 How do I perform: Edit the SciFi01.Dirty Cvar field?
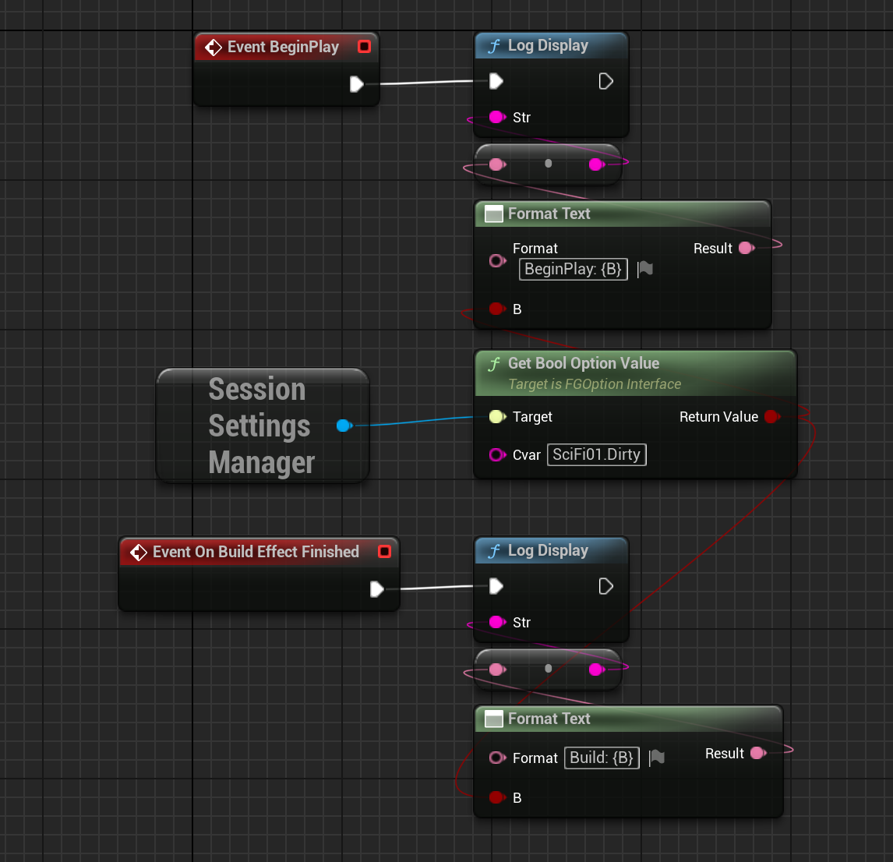[x=596, y=454]
